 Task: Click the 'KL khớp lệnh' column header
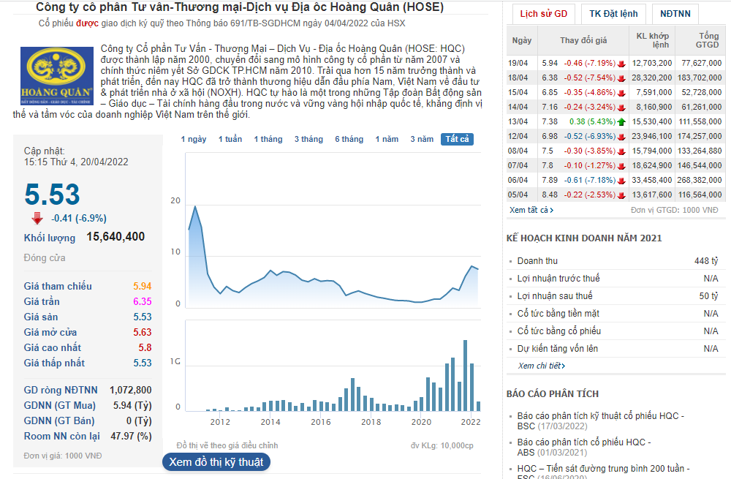pyautogui.click(x=652, y=40)
